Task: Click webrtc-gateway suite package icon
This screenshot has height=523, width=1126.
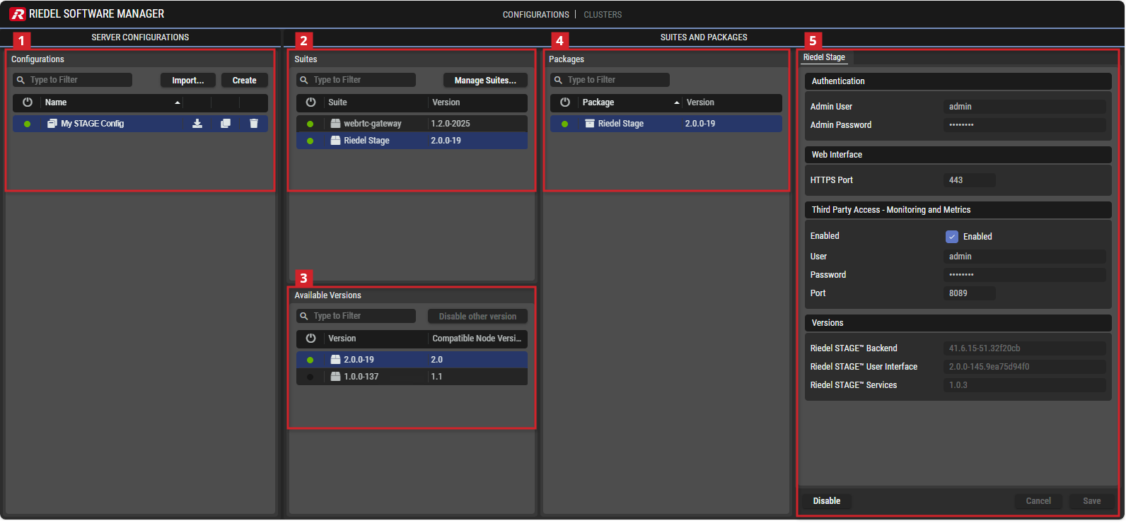Action: coord(336,124)
